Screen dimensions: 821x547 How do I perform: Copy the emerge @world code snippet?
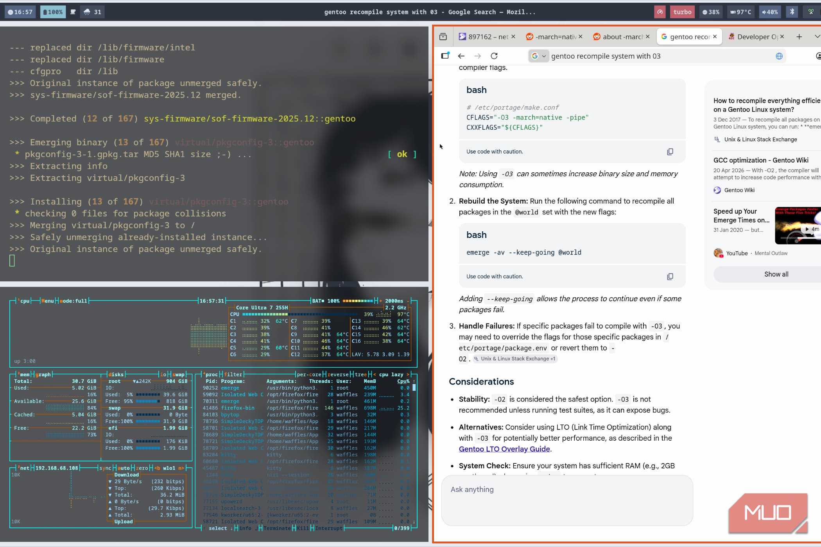pos(670,277)
